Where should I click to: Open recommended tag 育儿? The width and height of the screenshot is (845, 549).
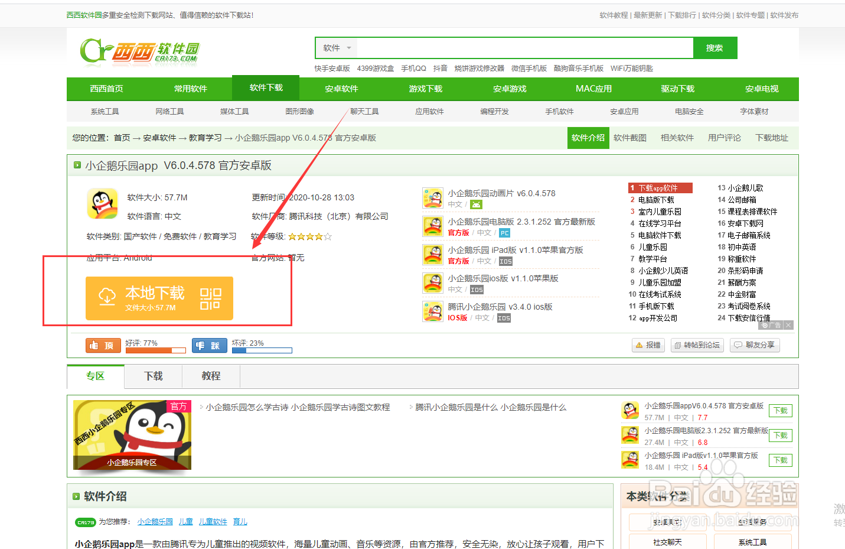240,522
